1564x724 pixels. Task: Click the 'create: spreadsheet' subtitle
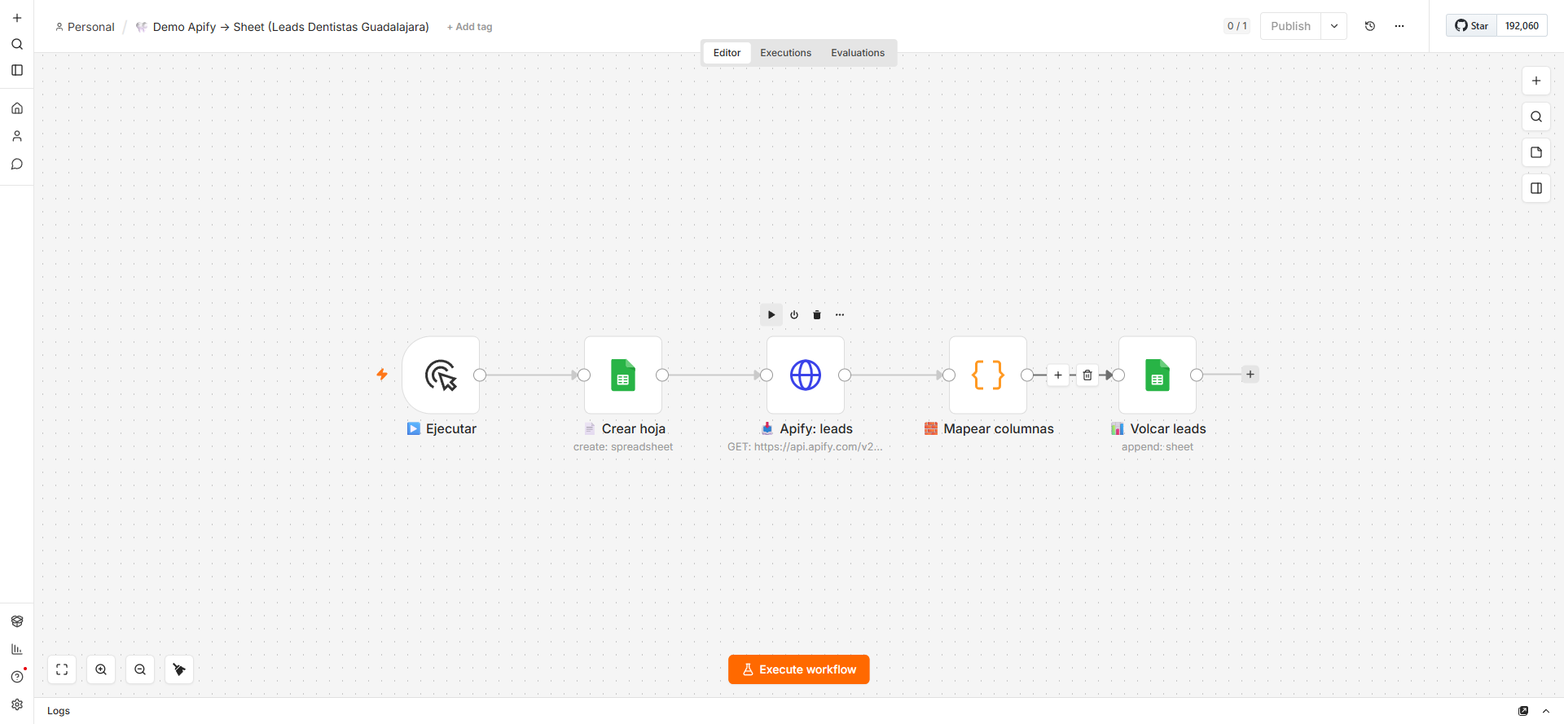point(623,447)
